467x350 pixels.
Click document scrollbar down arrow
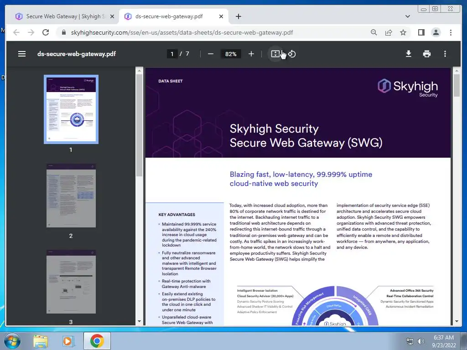[x=457, y=321]
